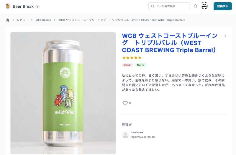This screenshot has height=155, width=236.
Task: Click kanikama's grey user avatar
Action: [125, 135]
